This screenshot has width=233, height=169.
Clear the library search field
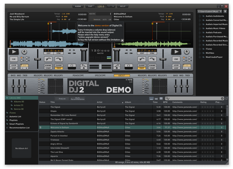[x=222, y=98]
